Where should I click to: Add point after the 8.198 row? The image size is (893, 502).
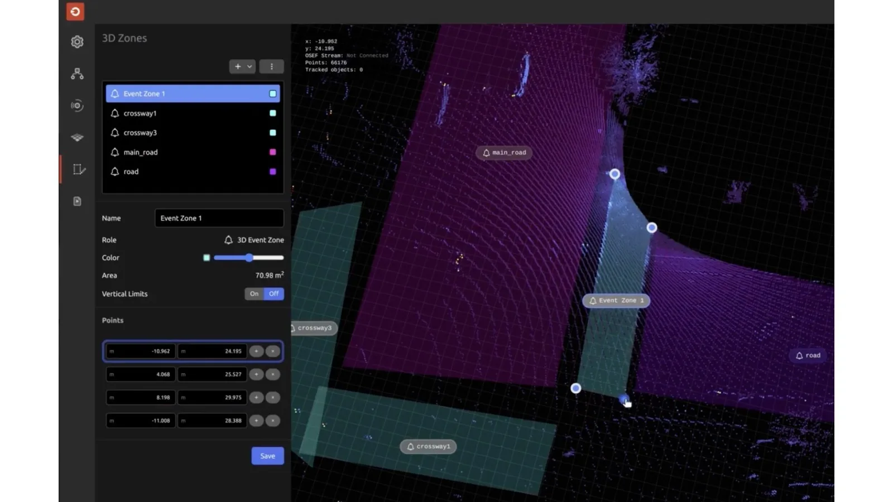[x=256, y=398]
